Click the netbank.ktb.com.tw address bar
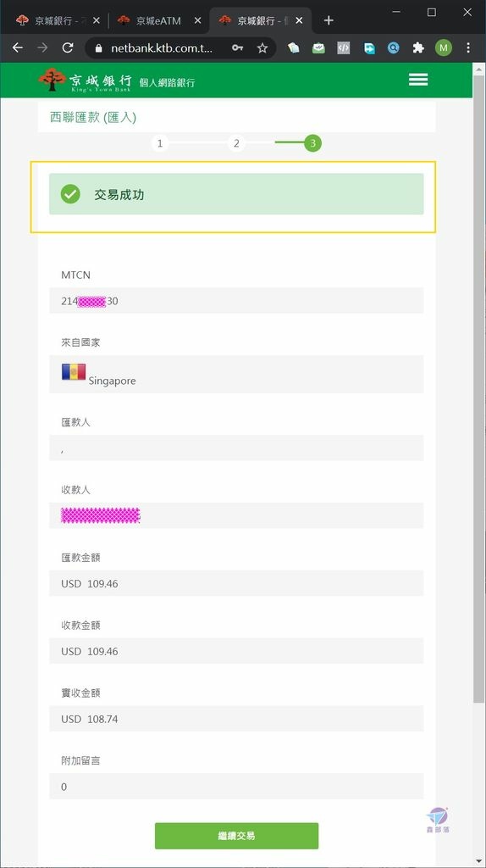This screenshot has height=868, width=486. [162, 48]
